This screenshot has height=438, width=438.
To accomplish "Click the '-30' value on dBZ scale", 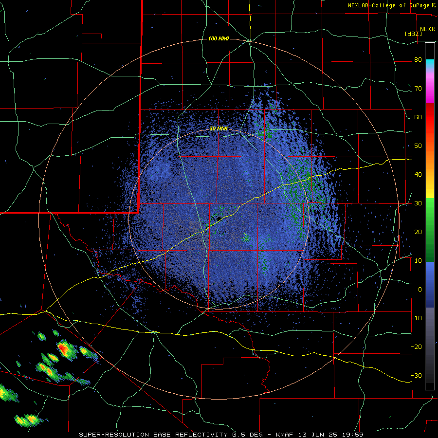I will [416, 375].
